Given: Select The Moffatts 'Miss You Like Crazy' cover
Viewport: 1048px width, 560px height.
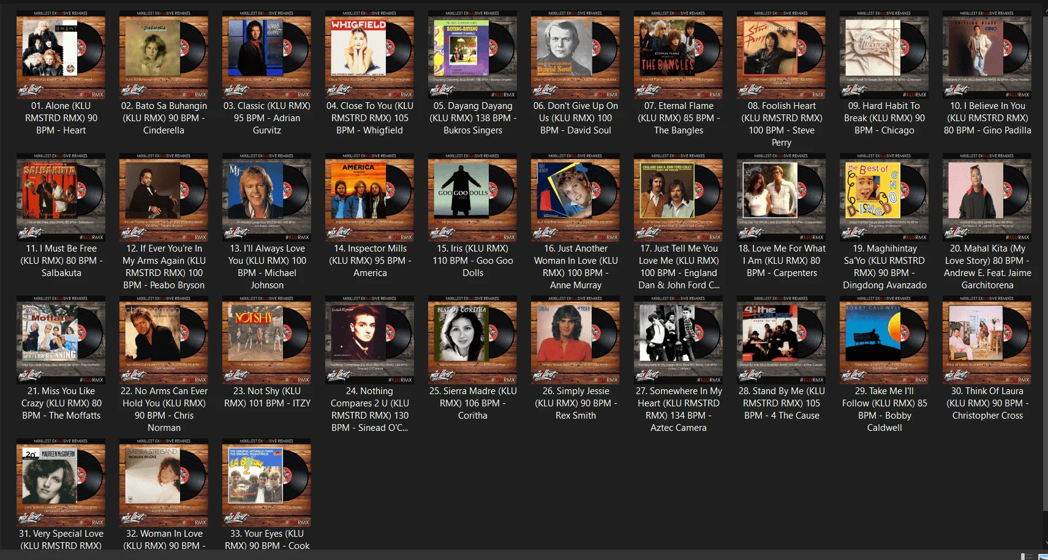Looking at the screenshot, I should [61, 340].
